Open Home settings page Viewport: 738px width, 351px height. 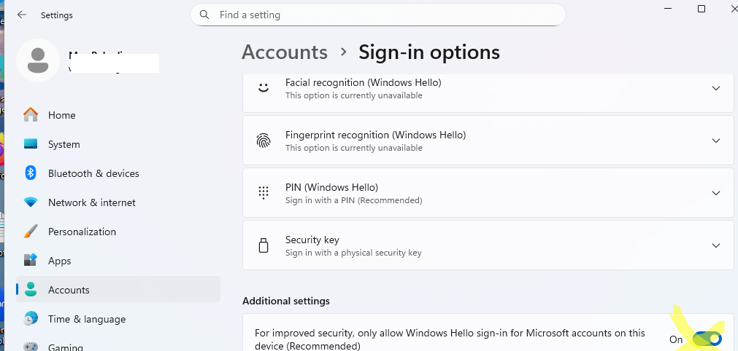click(118, 115)
